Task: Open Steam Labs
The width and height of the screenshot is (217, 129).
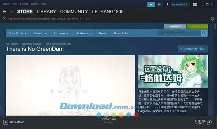Action: pyautogui.click(x=121, y=33)
